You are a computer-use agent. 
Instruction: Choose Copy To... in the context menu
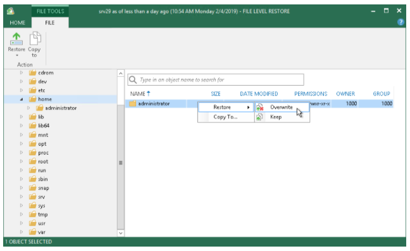[x=226, y=117]
